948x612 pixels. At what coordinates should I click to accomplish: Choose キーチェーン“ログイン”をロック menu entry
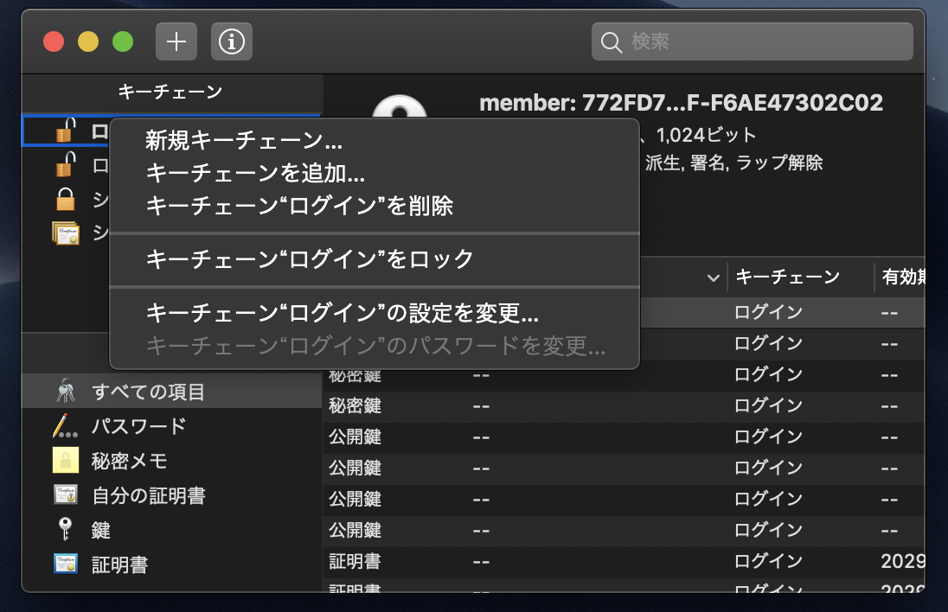(375, 259)
